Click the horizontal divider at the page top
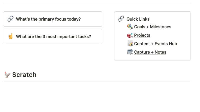The height and width of the screenshot is (112, 200). coord(97,3)
